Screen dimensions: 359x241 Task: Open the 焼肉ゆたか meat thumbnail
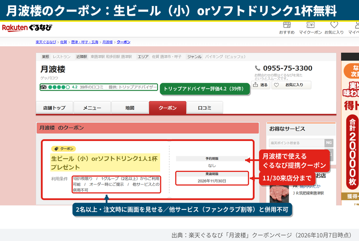[x=279, y=194]
